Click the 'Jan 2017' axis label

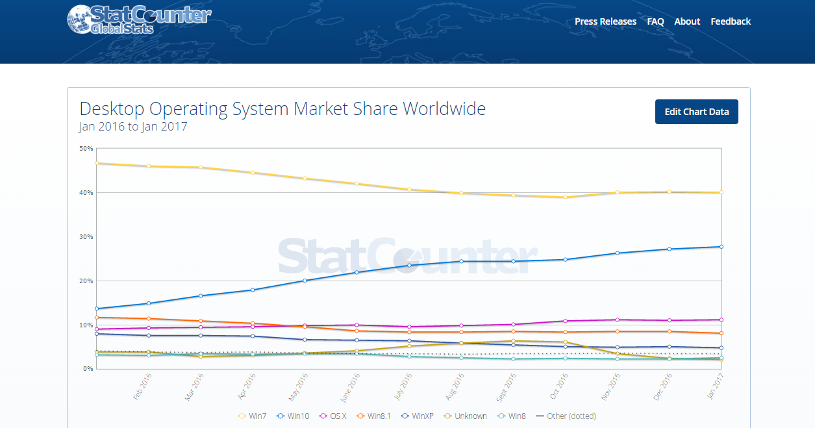(x=715, y=387)
